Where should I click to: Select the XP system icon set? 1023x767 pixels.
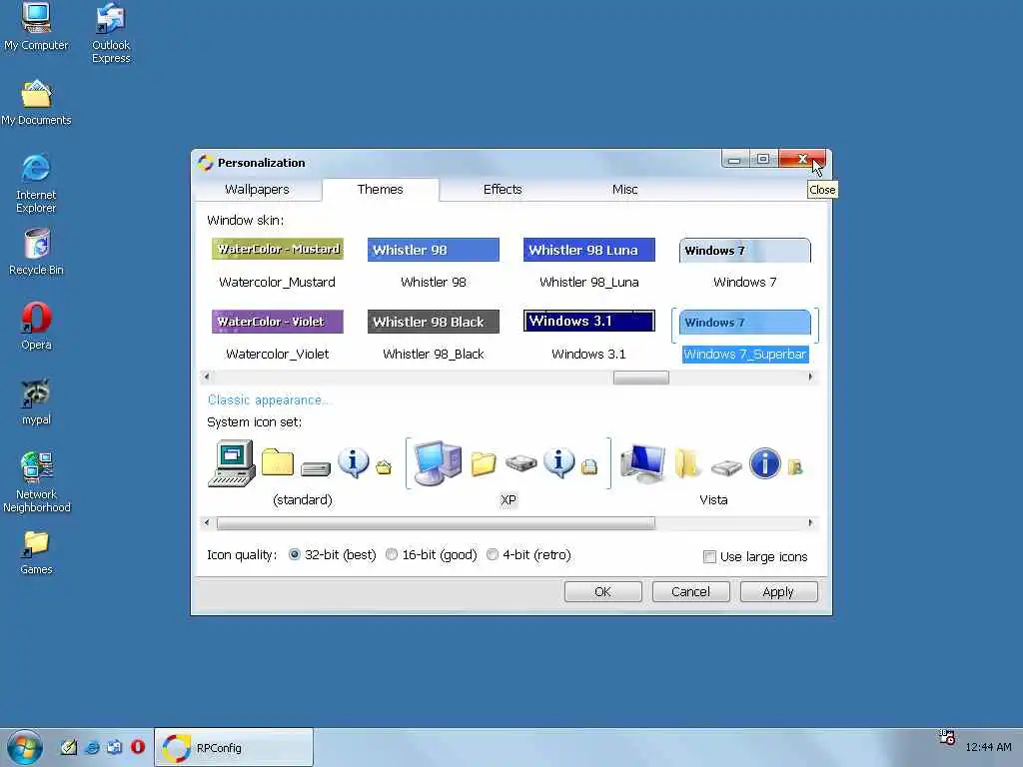[509, 472]
